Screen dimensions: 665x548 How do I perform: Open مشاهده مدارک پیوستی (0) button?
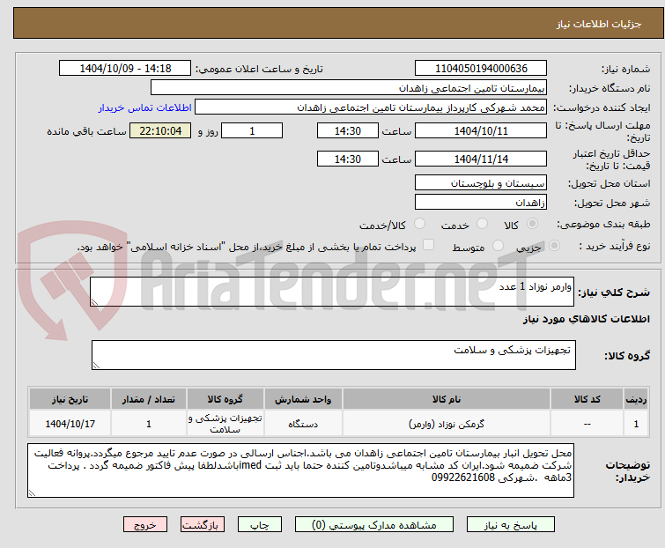(x=374, y=525)
